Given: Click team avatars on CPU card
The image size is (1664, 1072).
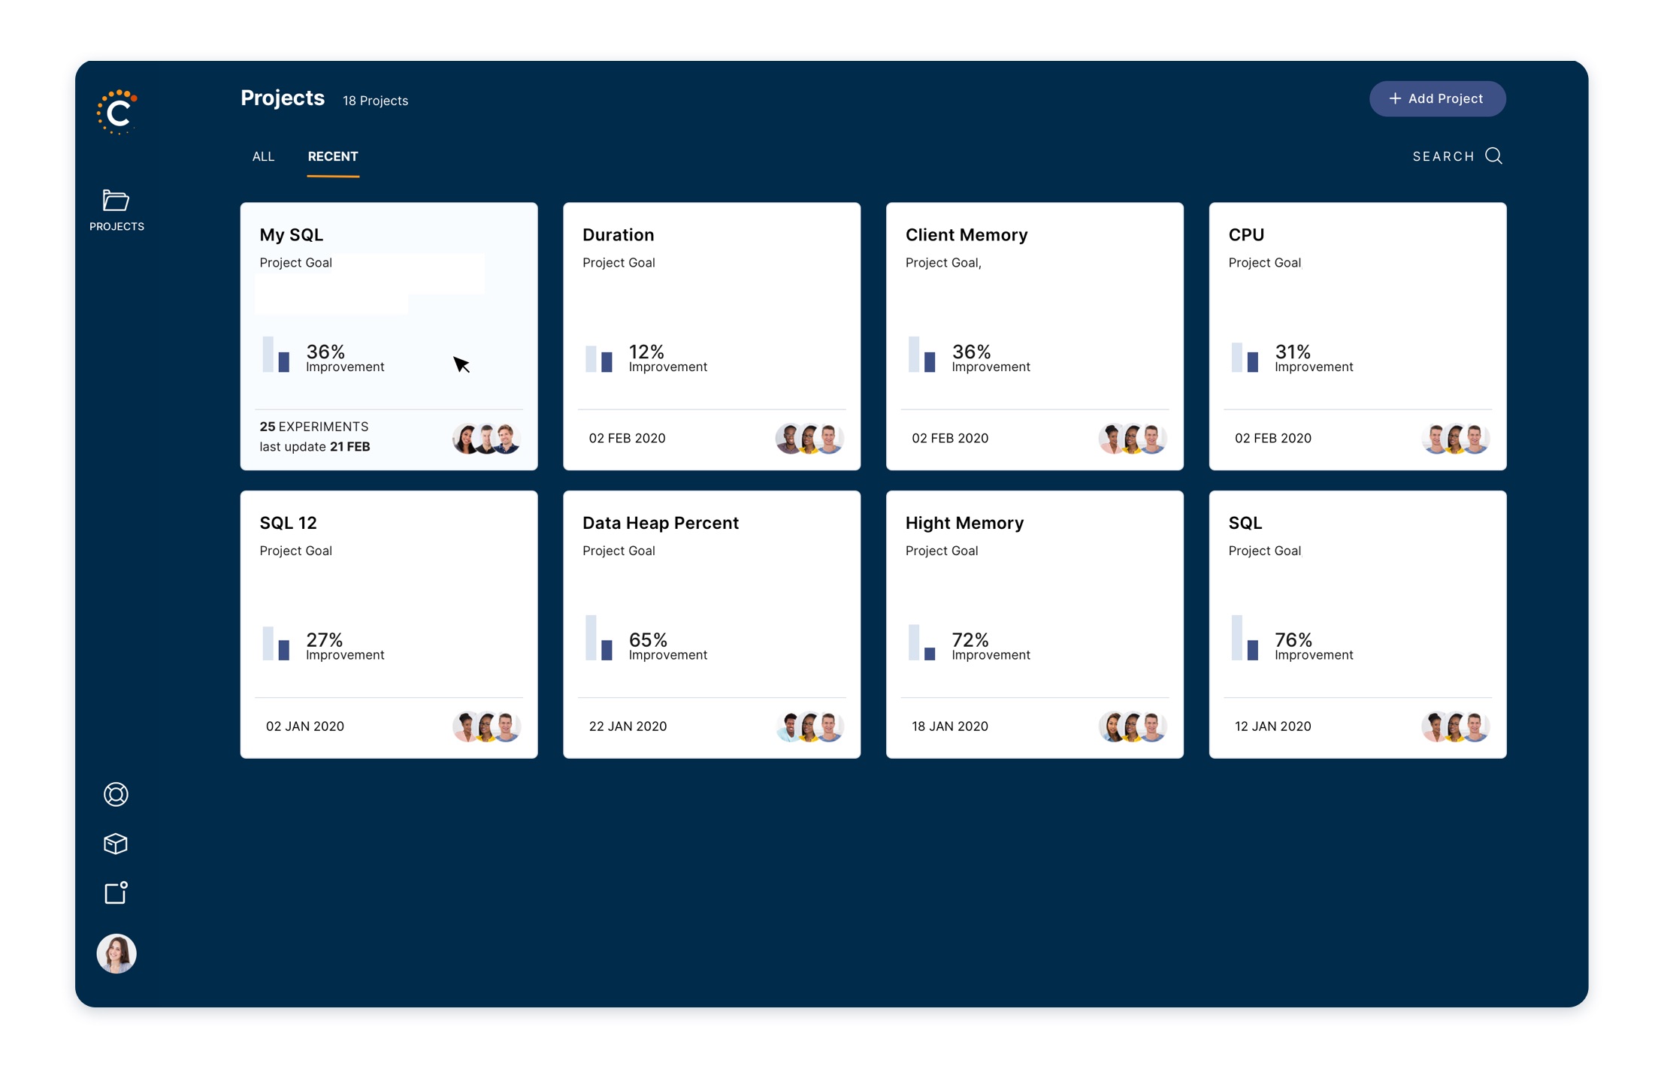Looking at the screenshot, I should click(1456, 438).
